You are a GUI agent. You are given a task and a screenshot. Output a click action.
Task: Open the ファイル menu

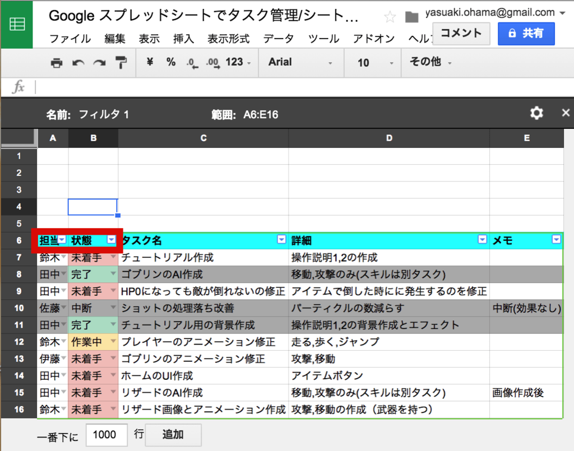point(70,39)
